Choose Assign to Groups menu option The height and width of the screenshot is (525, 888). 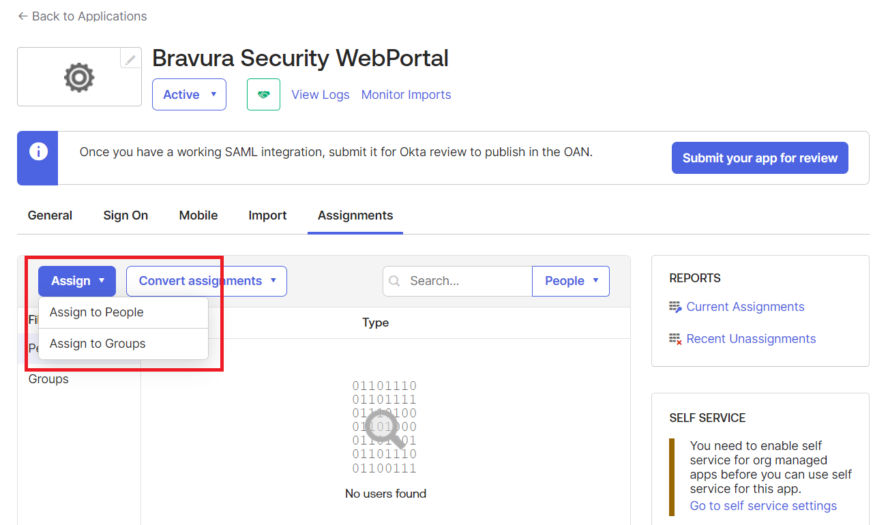pyautogui.click(x=98, y=344)
